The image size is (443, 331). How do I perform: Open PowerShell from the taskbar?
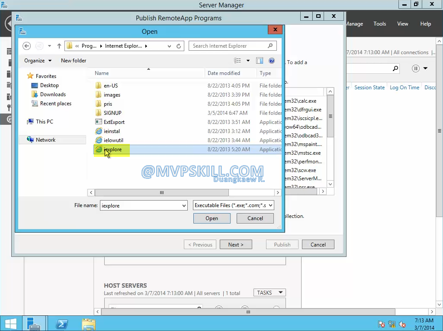[x=62, y=324]
